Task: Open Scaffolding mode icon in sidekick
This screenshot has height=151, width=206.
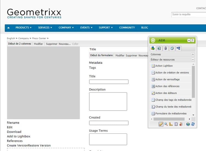Action: point(176,124)
